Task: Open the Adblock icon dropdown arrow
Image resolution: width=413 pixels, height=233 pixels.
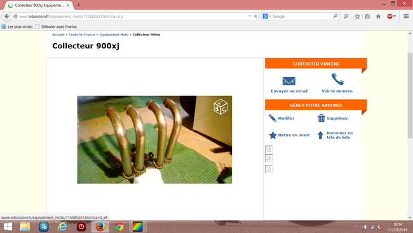Action: (395, 17)
